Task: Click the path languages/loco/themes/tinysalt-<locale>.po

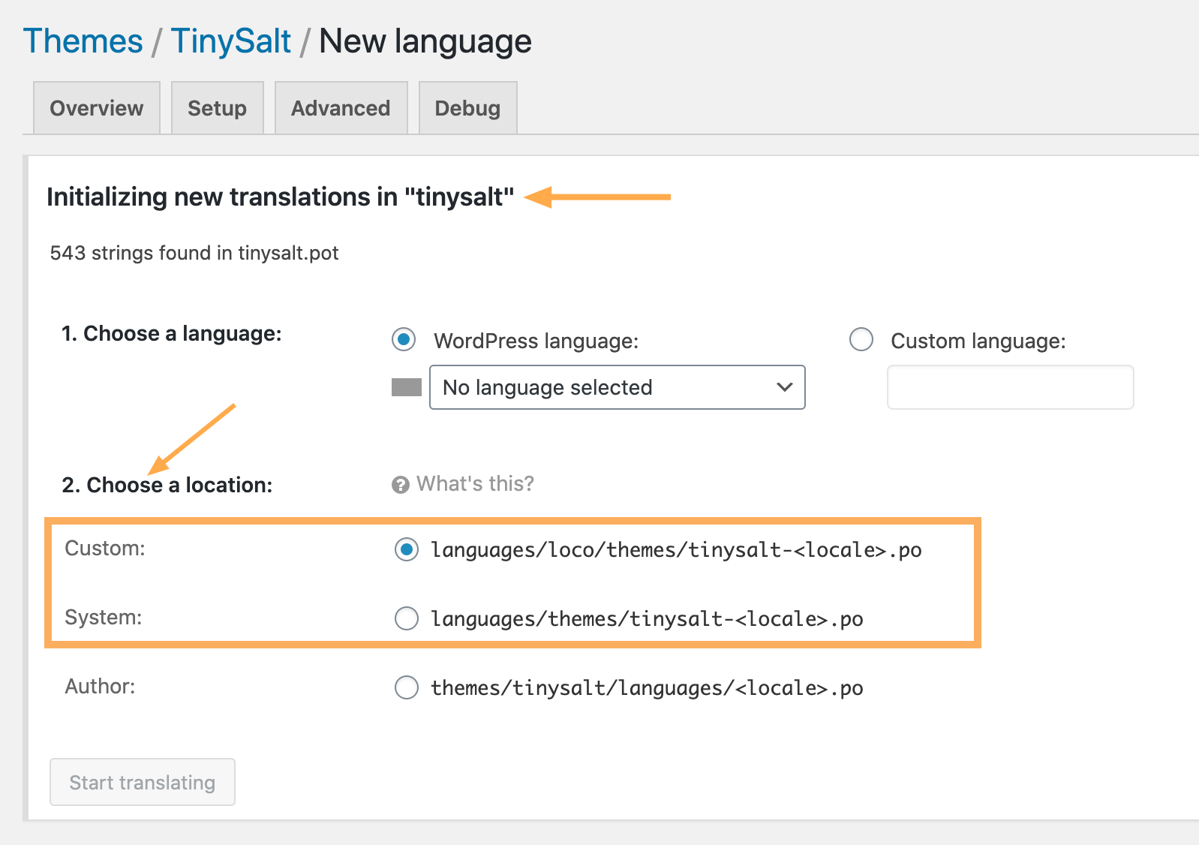Action: (x=676, y=550)
